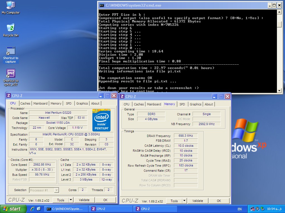Image resolution: width=285 pixels, height=213 pixels.
Task: Open CPU tab in right CPU-Z window
Action: [127, 104]
